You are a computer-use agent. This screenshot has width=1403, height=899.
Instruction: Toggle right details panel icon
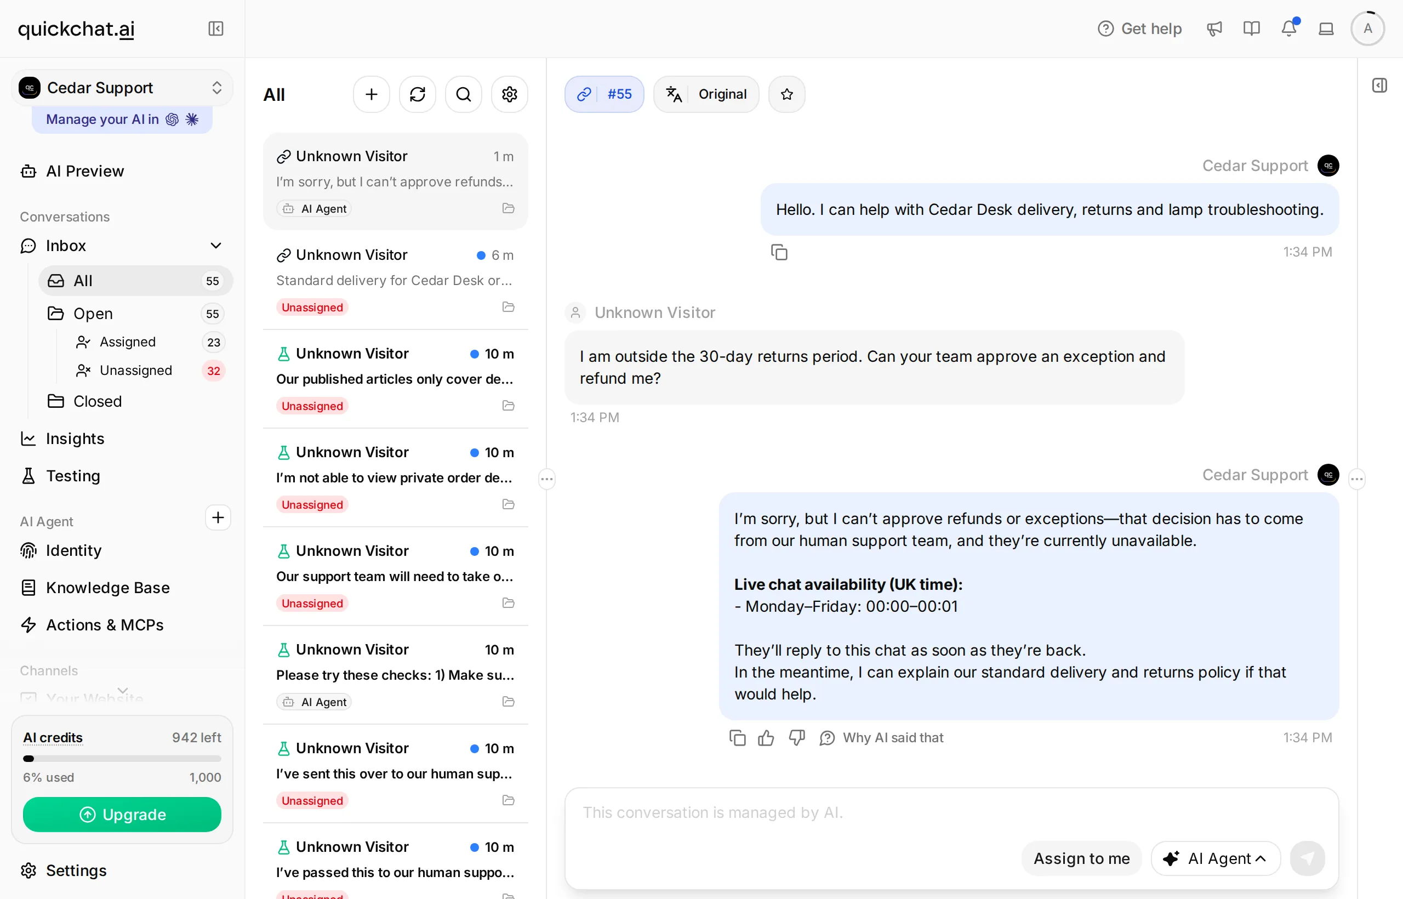pos(1379,85)
